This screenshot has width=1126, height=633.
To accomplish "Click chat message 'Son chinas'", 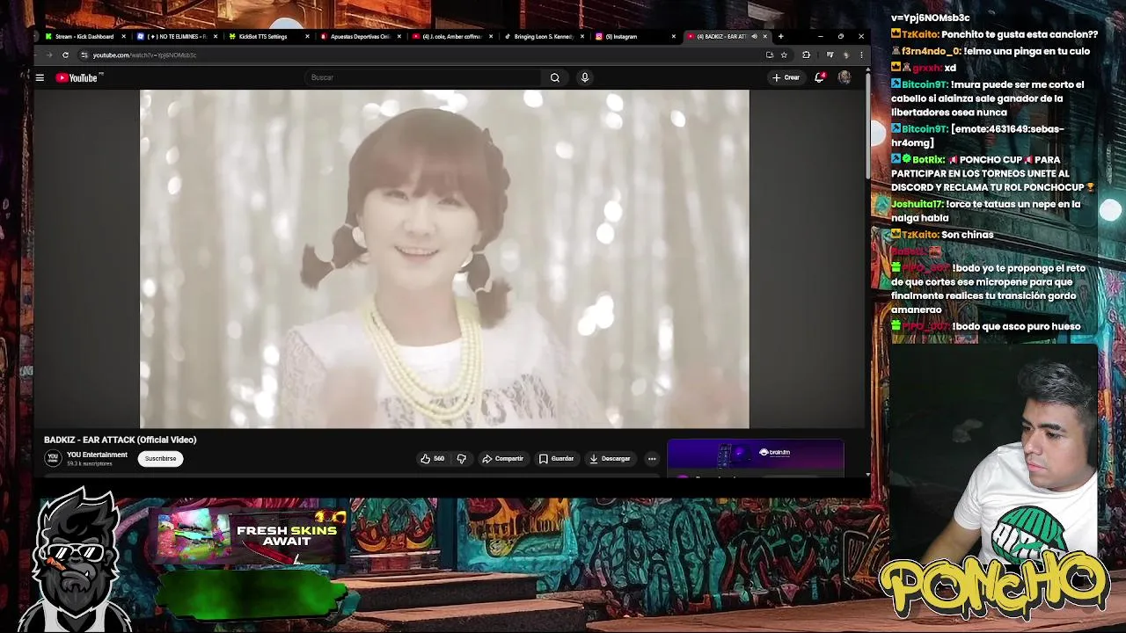I will [967, 235].
